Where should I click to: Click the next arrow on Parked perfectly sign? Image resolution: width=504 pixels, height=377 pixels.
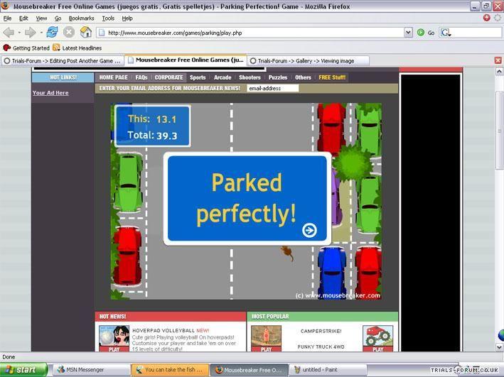click(x=309, y=230)
